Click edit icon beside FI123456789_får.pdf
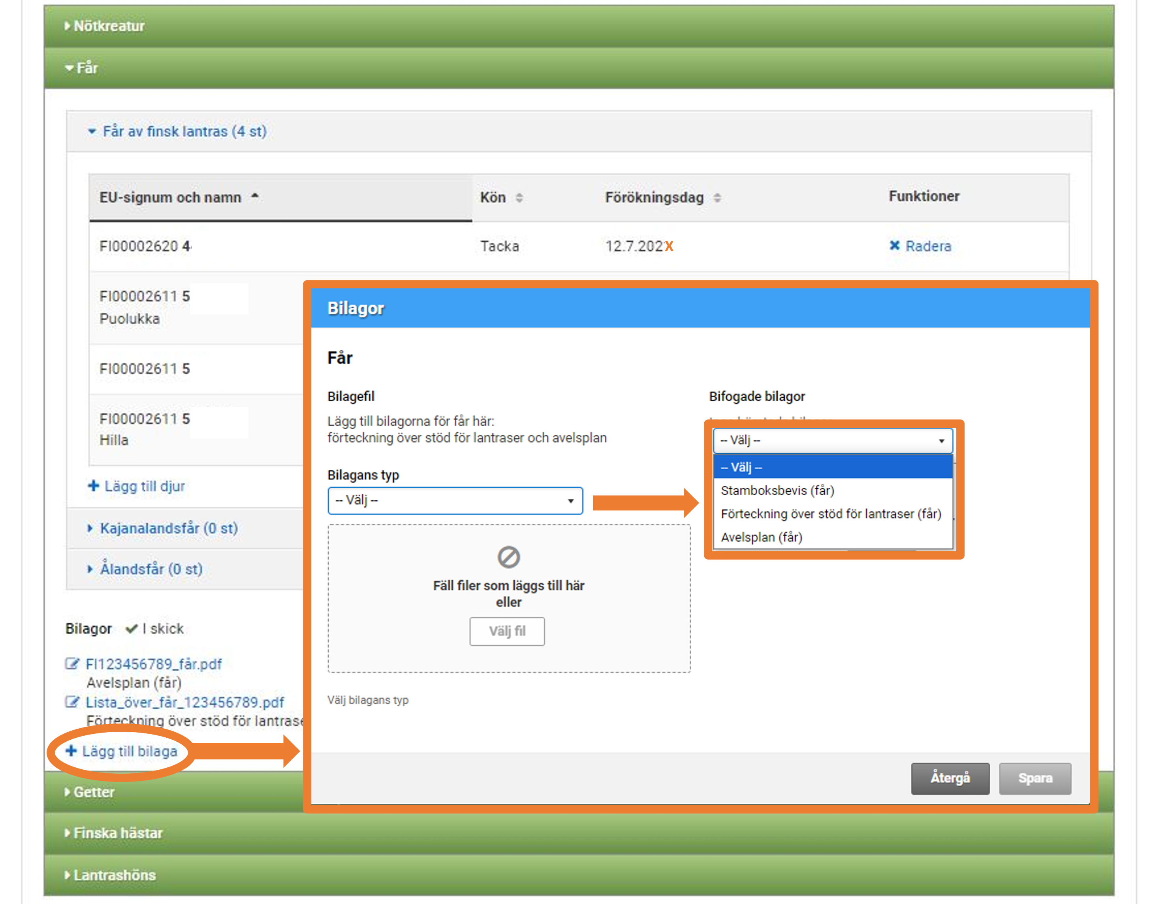The width and height of the screenshot is (1157, 904). (71, 663)
